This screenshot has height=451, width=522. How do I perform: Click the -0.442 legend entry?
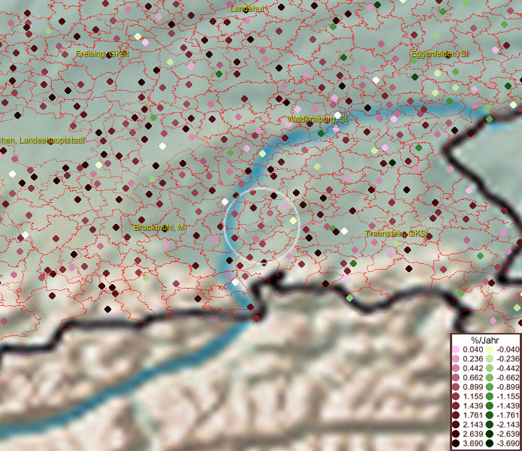[508, 368]
